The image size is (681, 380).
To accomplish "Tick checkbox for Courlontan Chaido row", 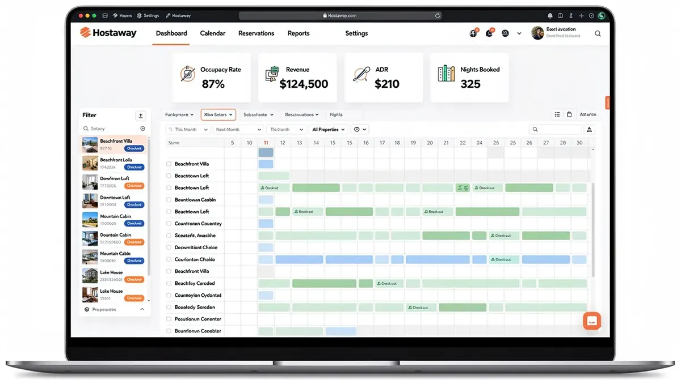I will [x=169, y=259].
